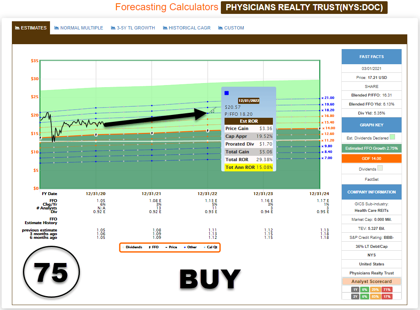This screenshot has height=310, width=420.
Task: Click the orange GDF 14.00 bar
Action: pyautogui.click(x=372, y=158)
